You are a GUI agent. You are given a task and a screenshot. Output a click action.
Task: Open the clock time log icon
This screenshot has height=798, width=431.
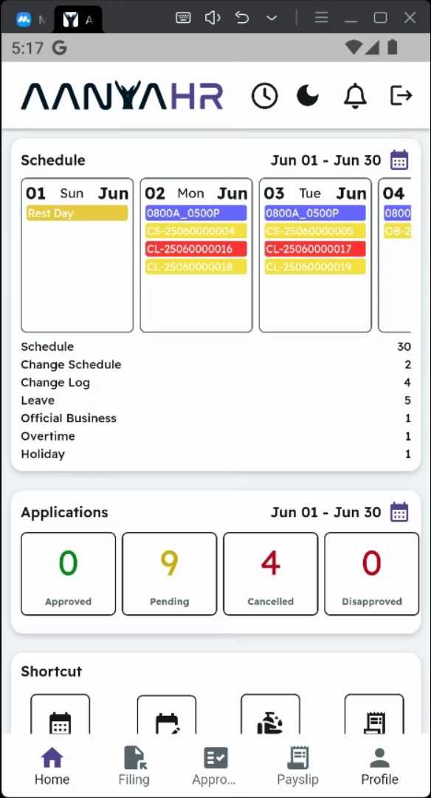(x=265, y=95)
